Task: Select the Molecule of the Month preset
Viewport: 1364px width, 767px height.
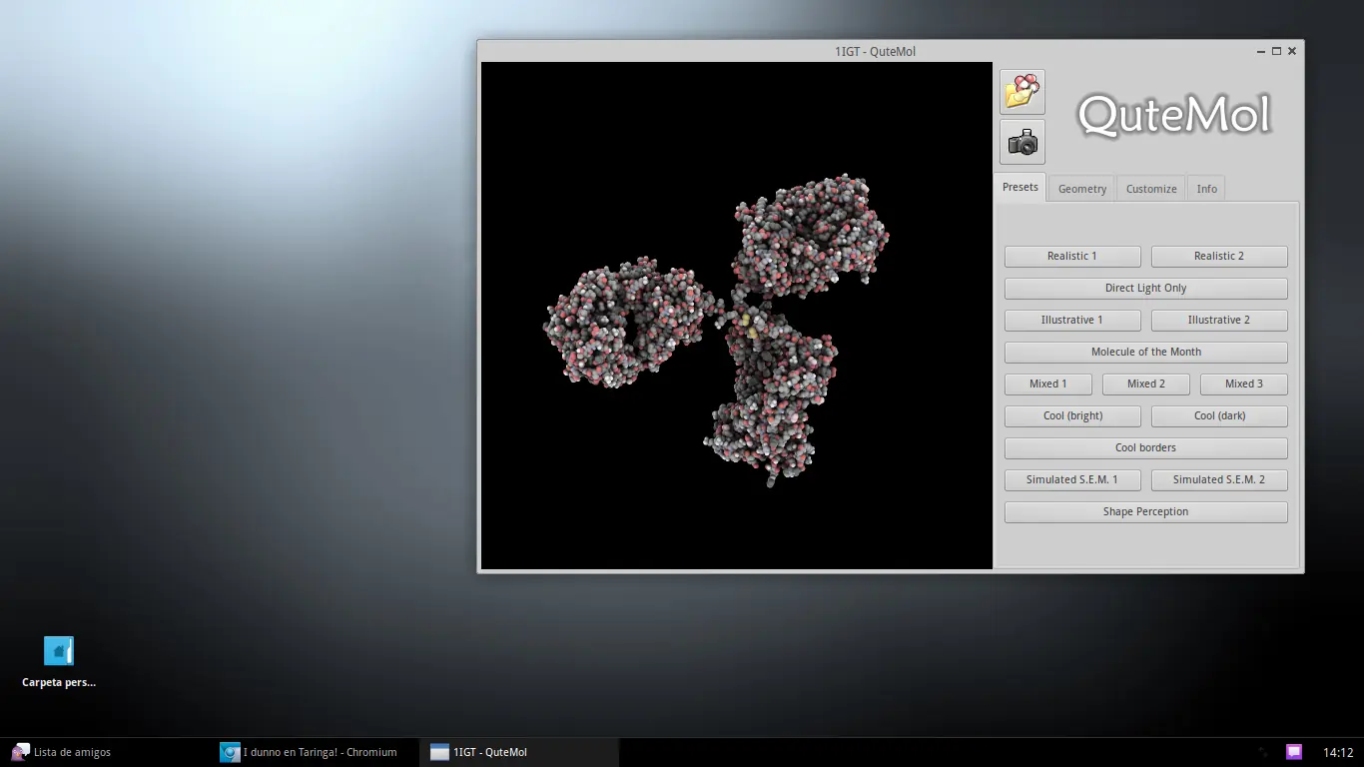Action: pos(1145,352)
